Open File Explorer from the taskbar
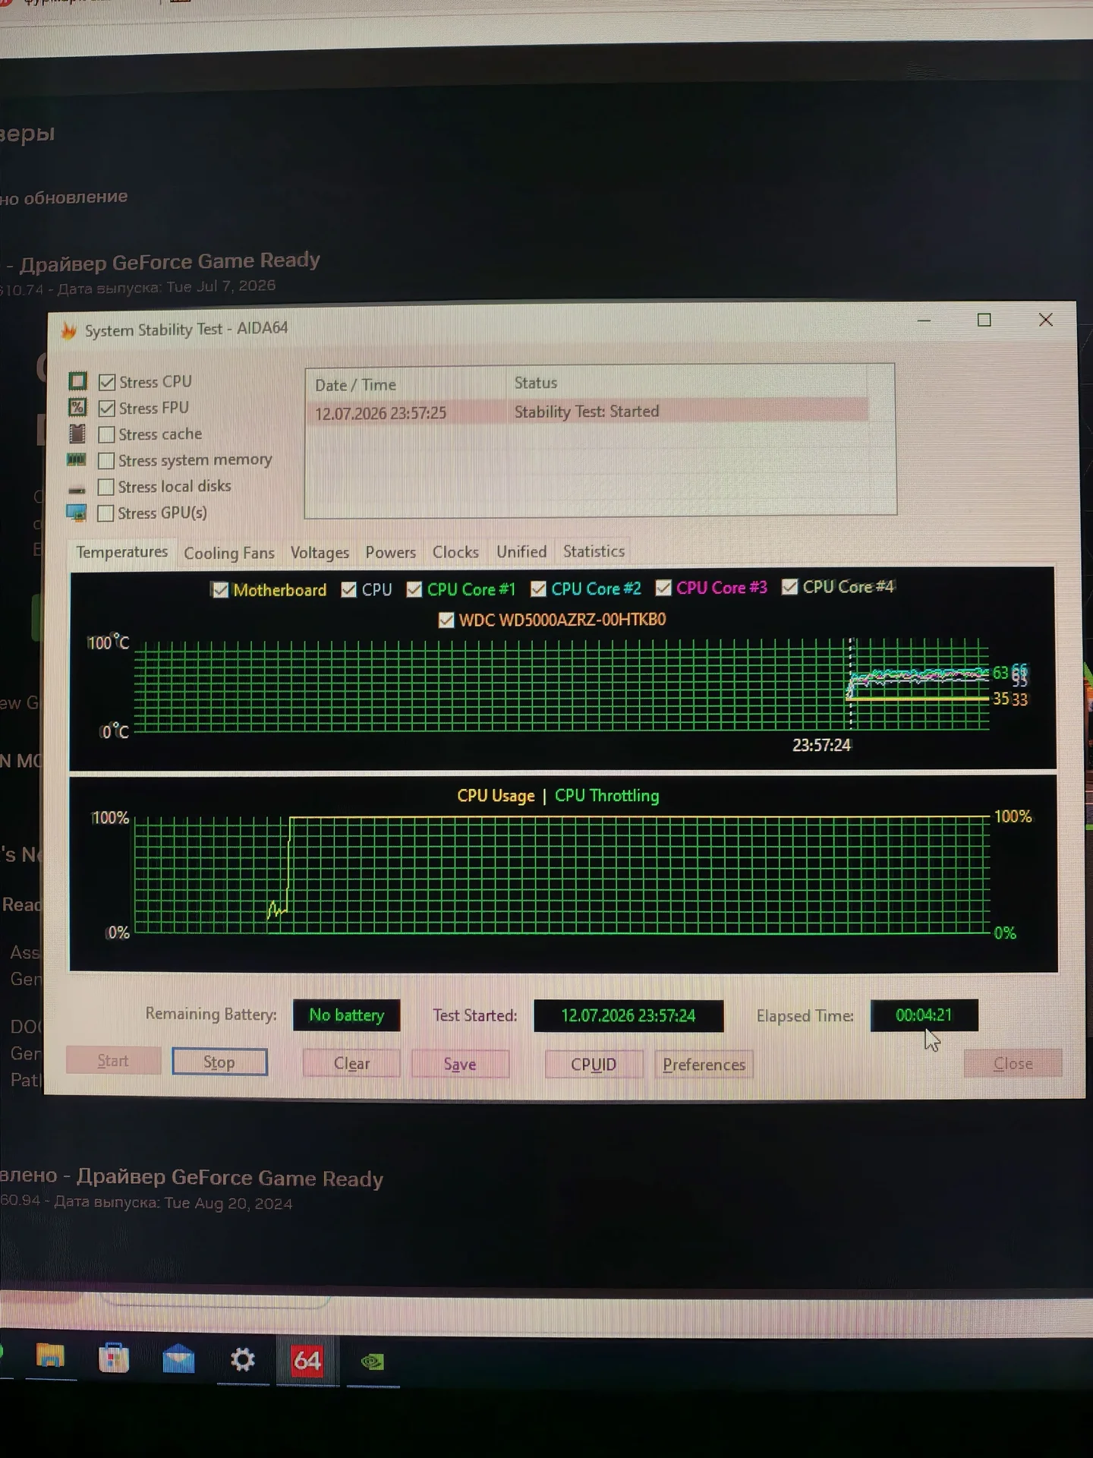Viewport: 1093px width, 1458px height. tap(50, 1357)
